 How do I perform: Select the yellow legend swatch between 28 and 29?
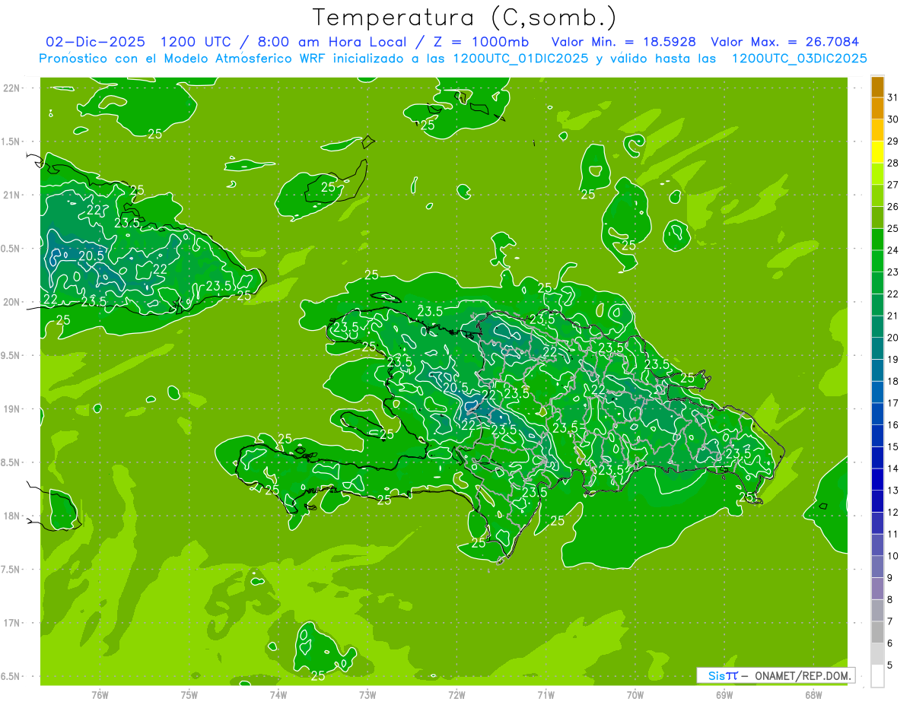tap(877, 152)
